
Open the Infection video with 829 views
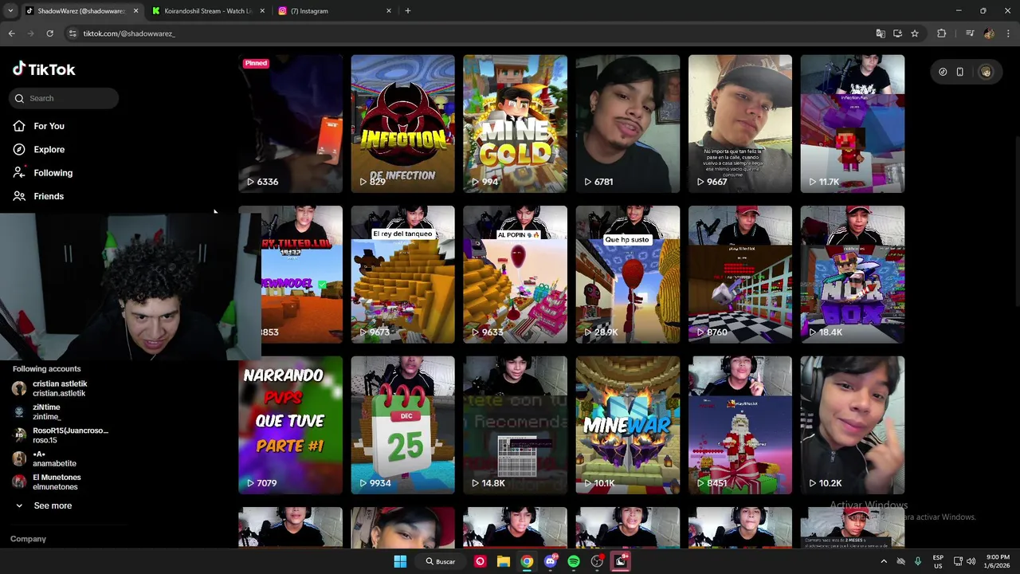click(402, 124)
